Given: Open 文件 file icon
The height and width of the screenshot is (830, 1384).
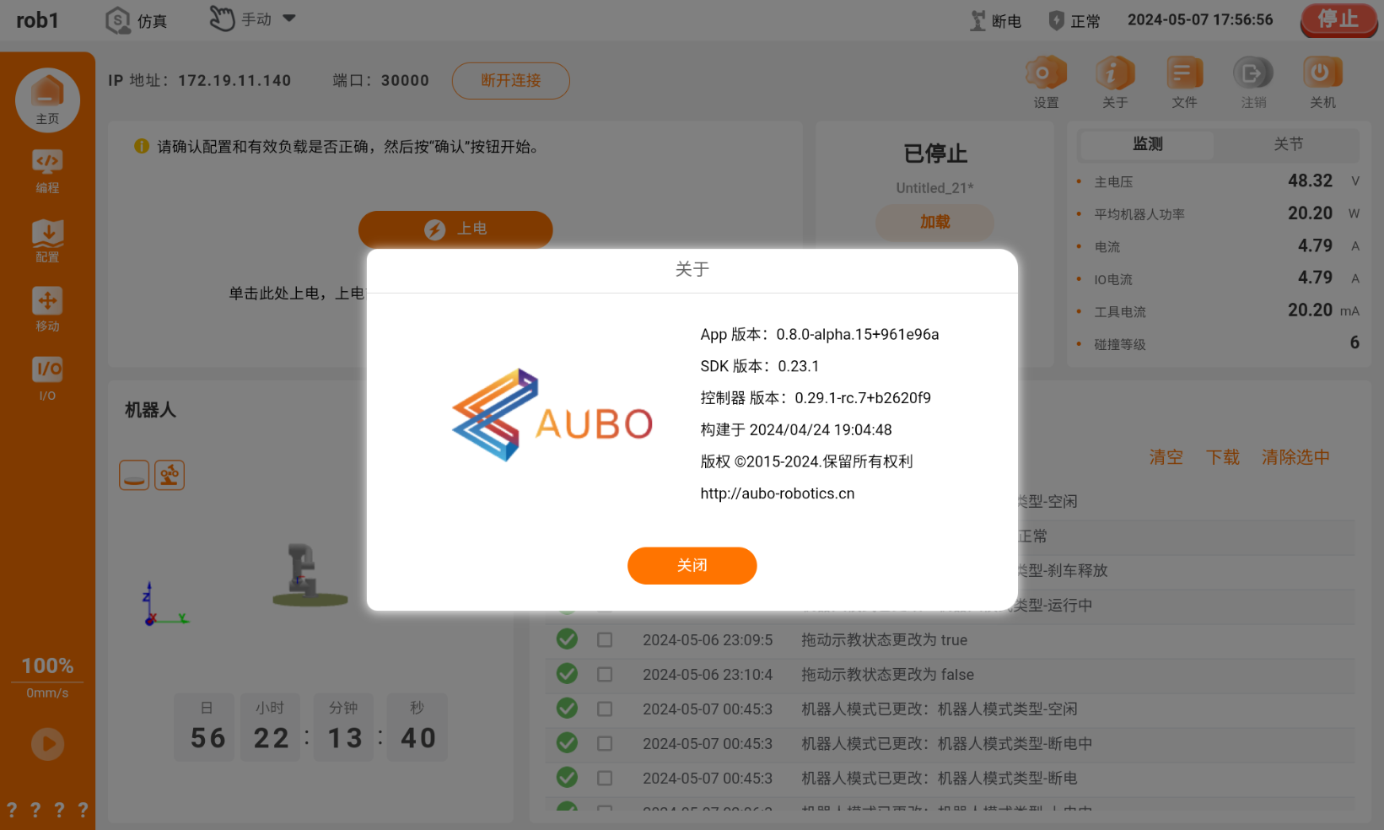Looking at the screenshot, I should pos(1184,83).
